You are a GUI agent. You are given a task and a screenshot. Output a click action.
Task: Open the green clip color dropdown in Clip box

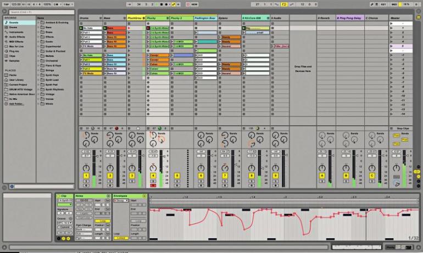[x=65, y=205]
